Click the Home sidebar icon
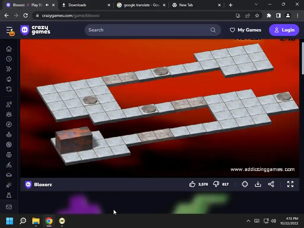This screenshot has height=228, width=304. pos(9,49)
